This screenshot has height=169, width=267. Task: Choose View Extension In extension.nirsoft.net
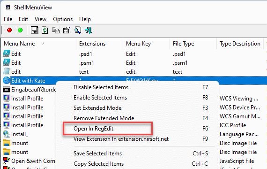(138, 139)
